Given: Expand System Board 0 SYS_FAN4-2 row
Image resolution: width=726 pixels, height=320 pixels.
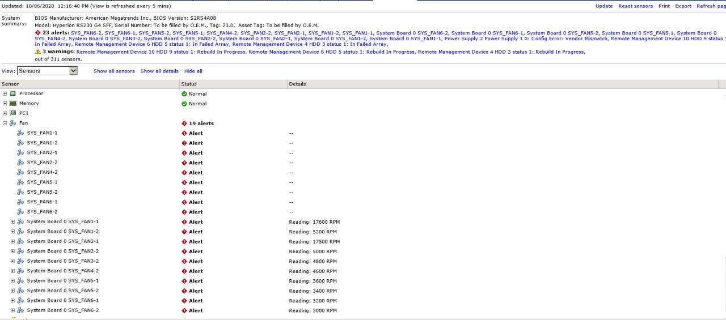Looking at the screenshot, I should tap(13, 271).
